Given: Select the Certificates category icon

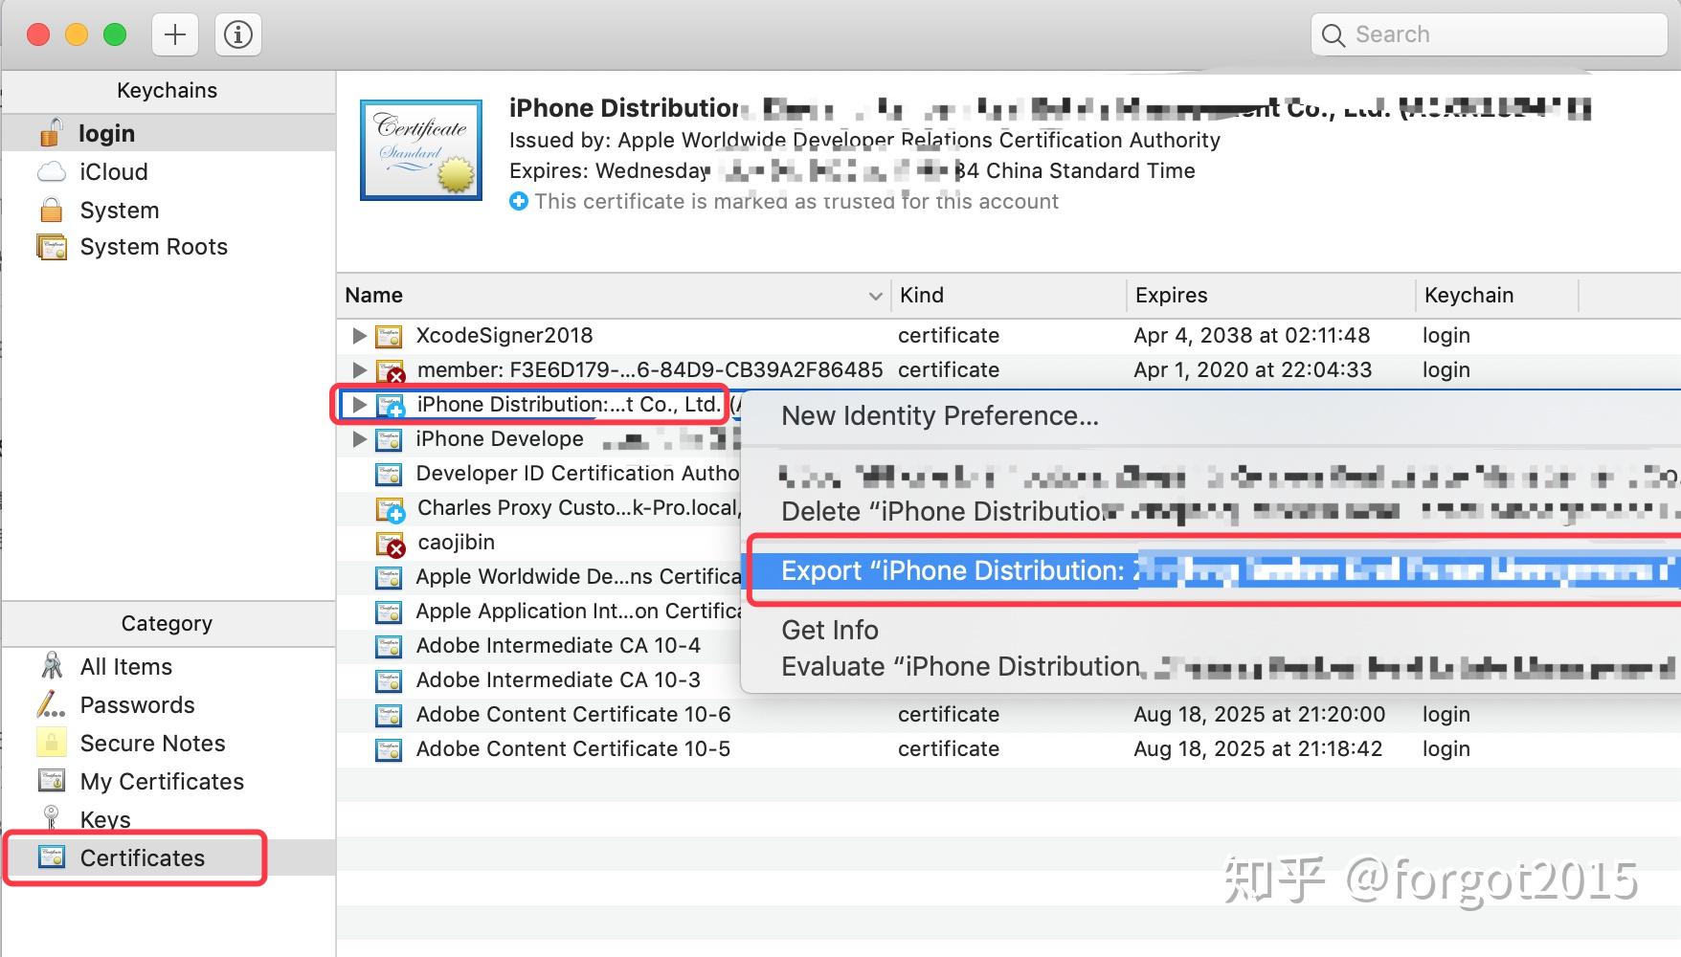Looking at the screenshot, I should click(x=50, y=857).
